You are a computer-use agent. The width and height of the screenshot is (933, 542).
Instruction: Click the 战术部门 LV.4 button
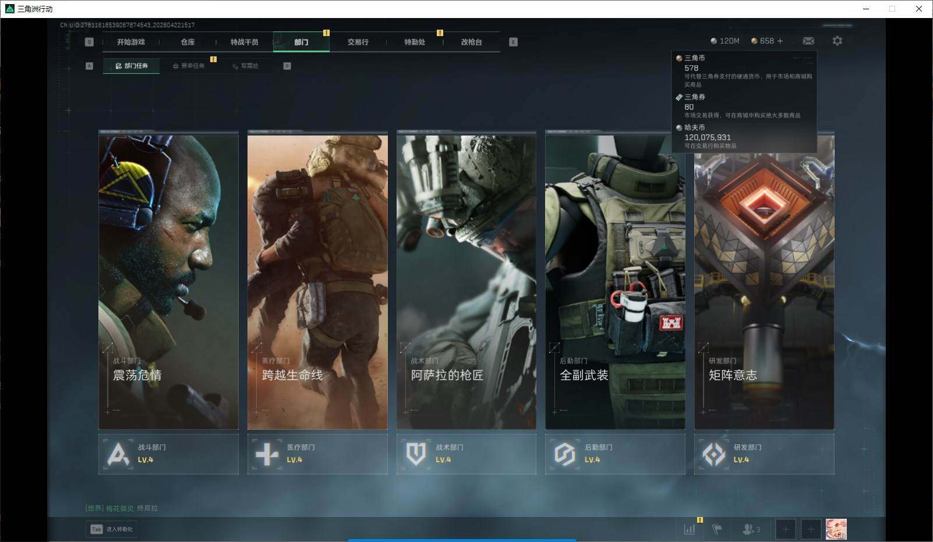click(x=466, y=454)
